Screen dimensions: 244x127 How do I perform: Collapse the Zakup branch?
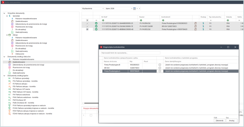pyautogui.click(x=7, y=35)
